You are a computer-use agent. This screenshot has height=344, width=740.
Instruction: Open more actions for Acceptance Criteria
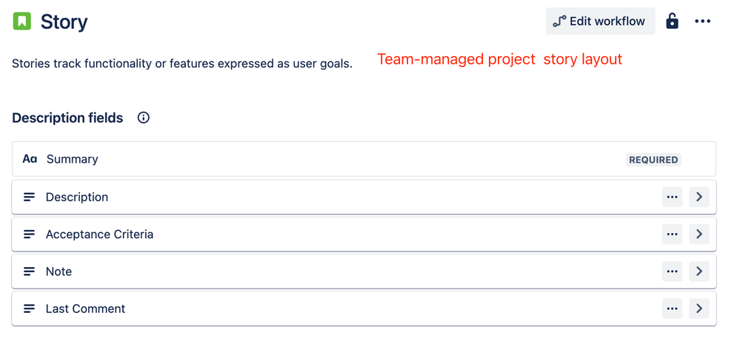click(672, 235)
